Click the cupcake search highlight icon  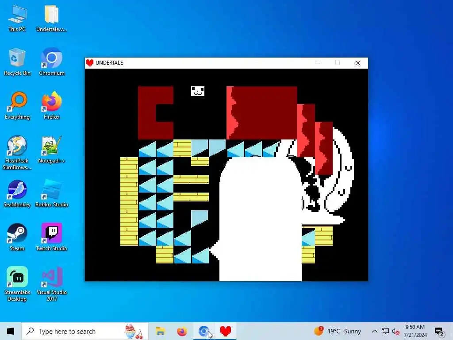[x=134, y=331]
